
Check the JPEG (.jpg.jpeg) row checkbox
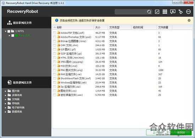click(x=55, y=62)
